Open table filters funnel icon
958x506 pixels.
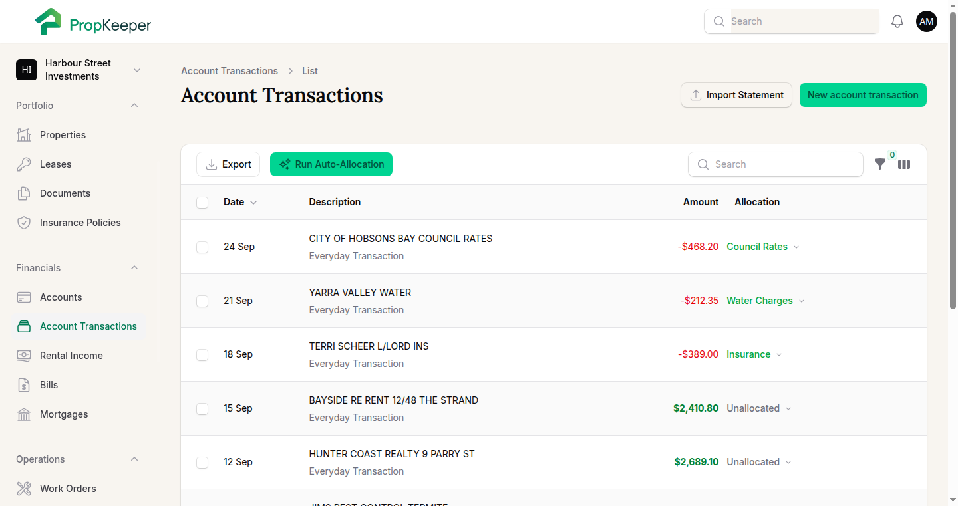point(880,164)
